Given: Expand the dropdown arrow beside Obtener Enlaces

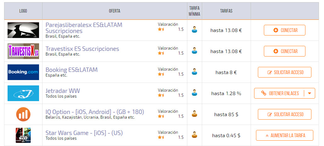Looking at the screenshot, I should (309, 93).
